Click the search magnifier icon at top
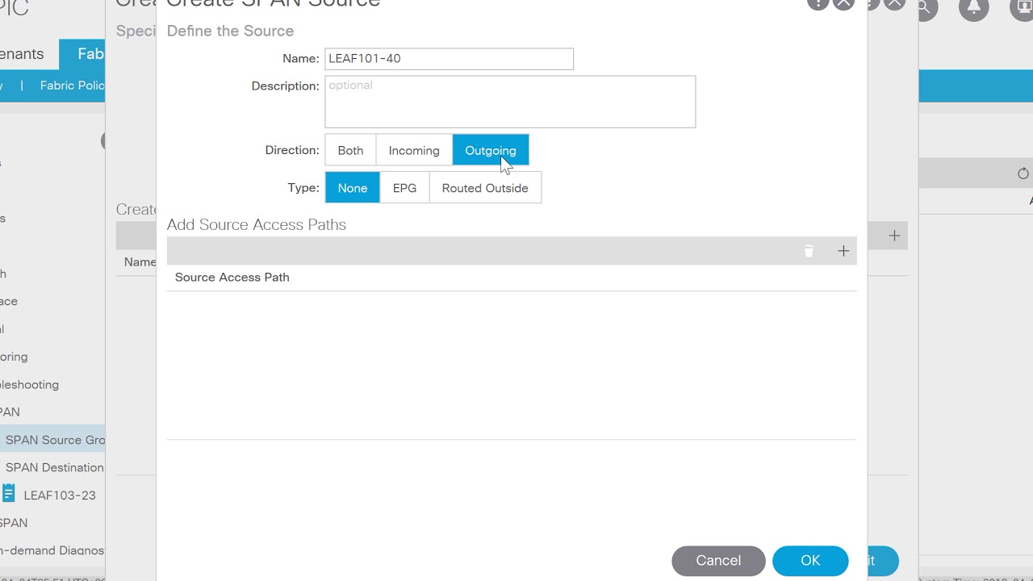 (925, 9)
